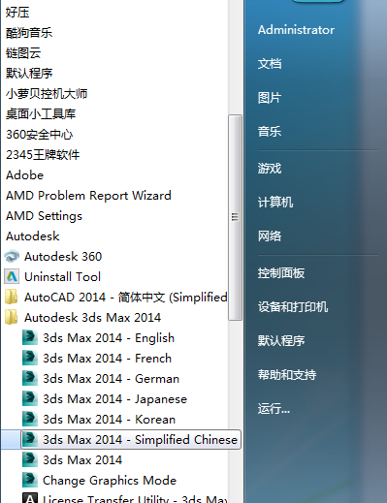The width and height of the screenshot is (387, 503).
Task: Click the plain 3ds Max 2014 icon
Action: coord(30,460)
